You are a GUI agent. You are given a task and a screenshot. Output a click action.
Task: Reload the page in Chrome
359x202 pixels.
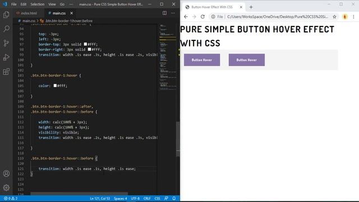[x=202, y=17]
